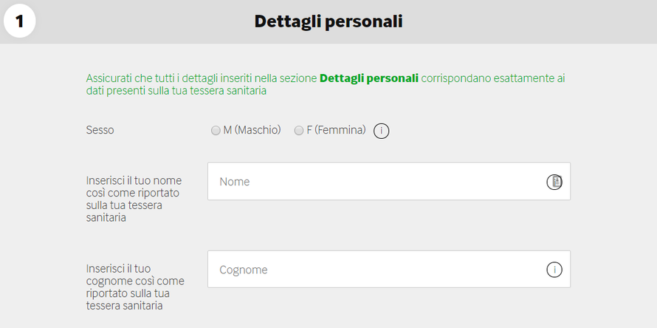The height and width of the screenshot is (328, 657).
Task: Click the green 'Assicurati che tutti' notice text
Action: [326, 84]
